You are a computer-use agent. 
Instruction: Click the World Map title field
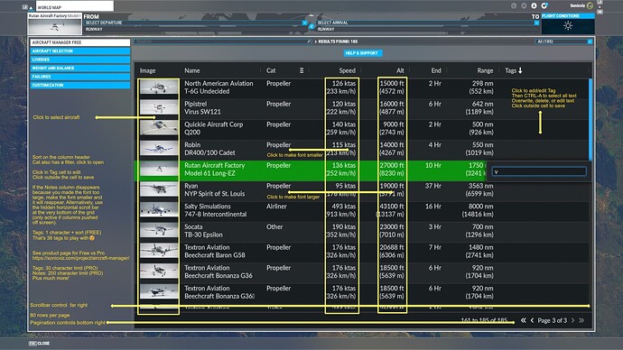tap(75, 6)
